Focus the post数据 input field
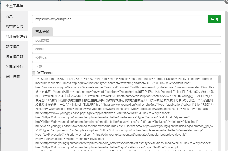 click(126, 40)
